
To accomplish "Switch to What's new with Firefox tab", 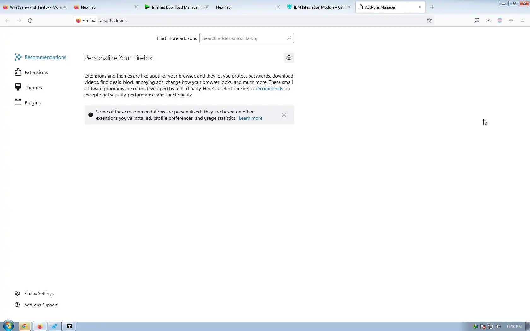I will (x=35, y=7).
